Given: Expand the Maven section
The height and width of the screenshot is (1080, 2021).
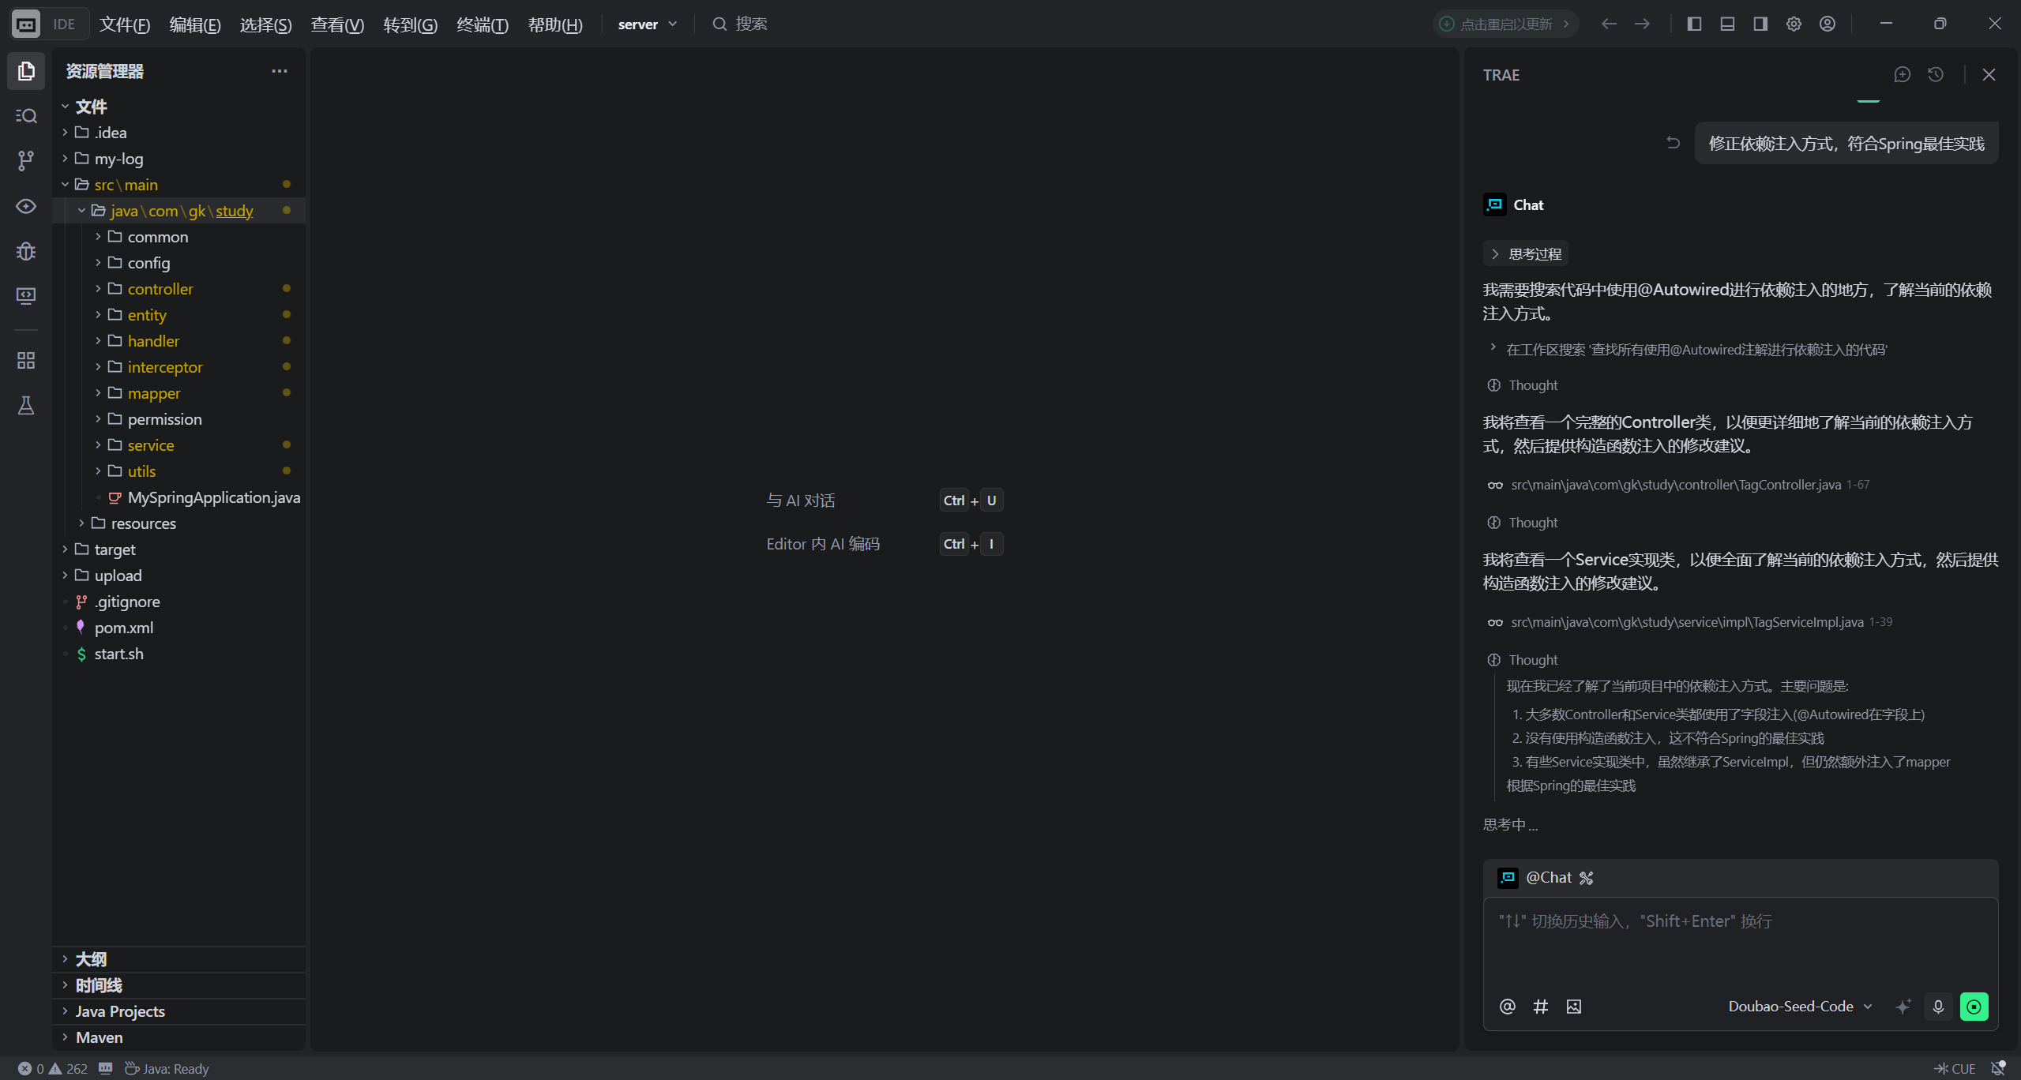Looking at the screenshot, I should pyautogui.click(x=99, y=1037).
